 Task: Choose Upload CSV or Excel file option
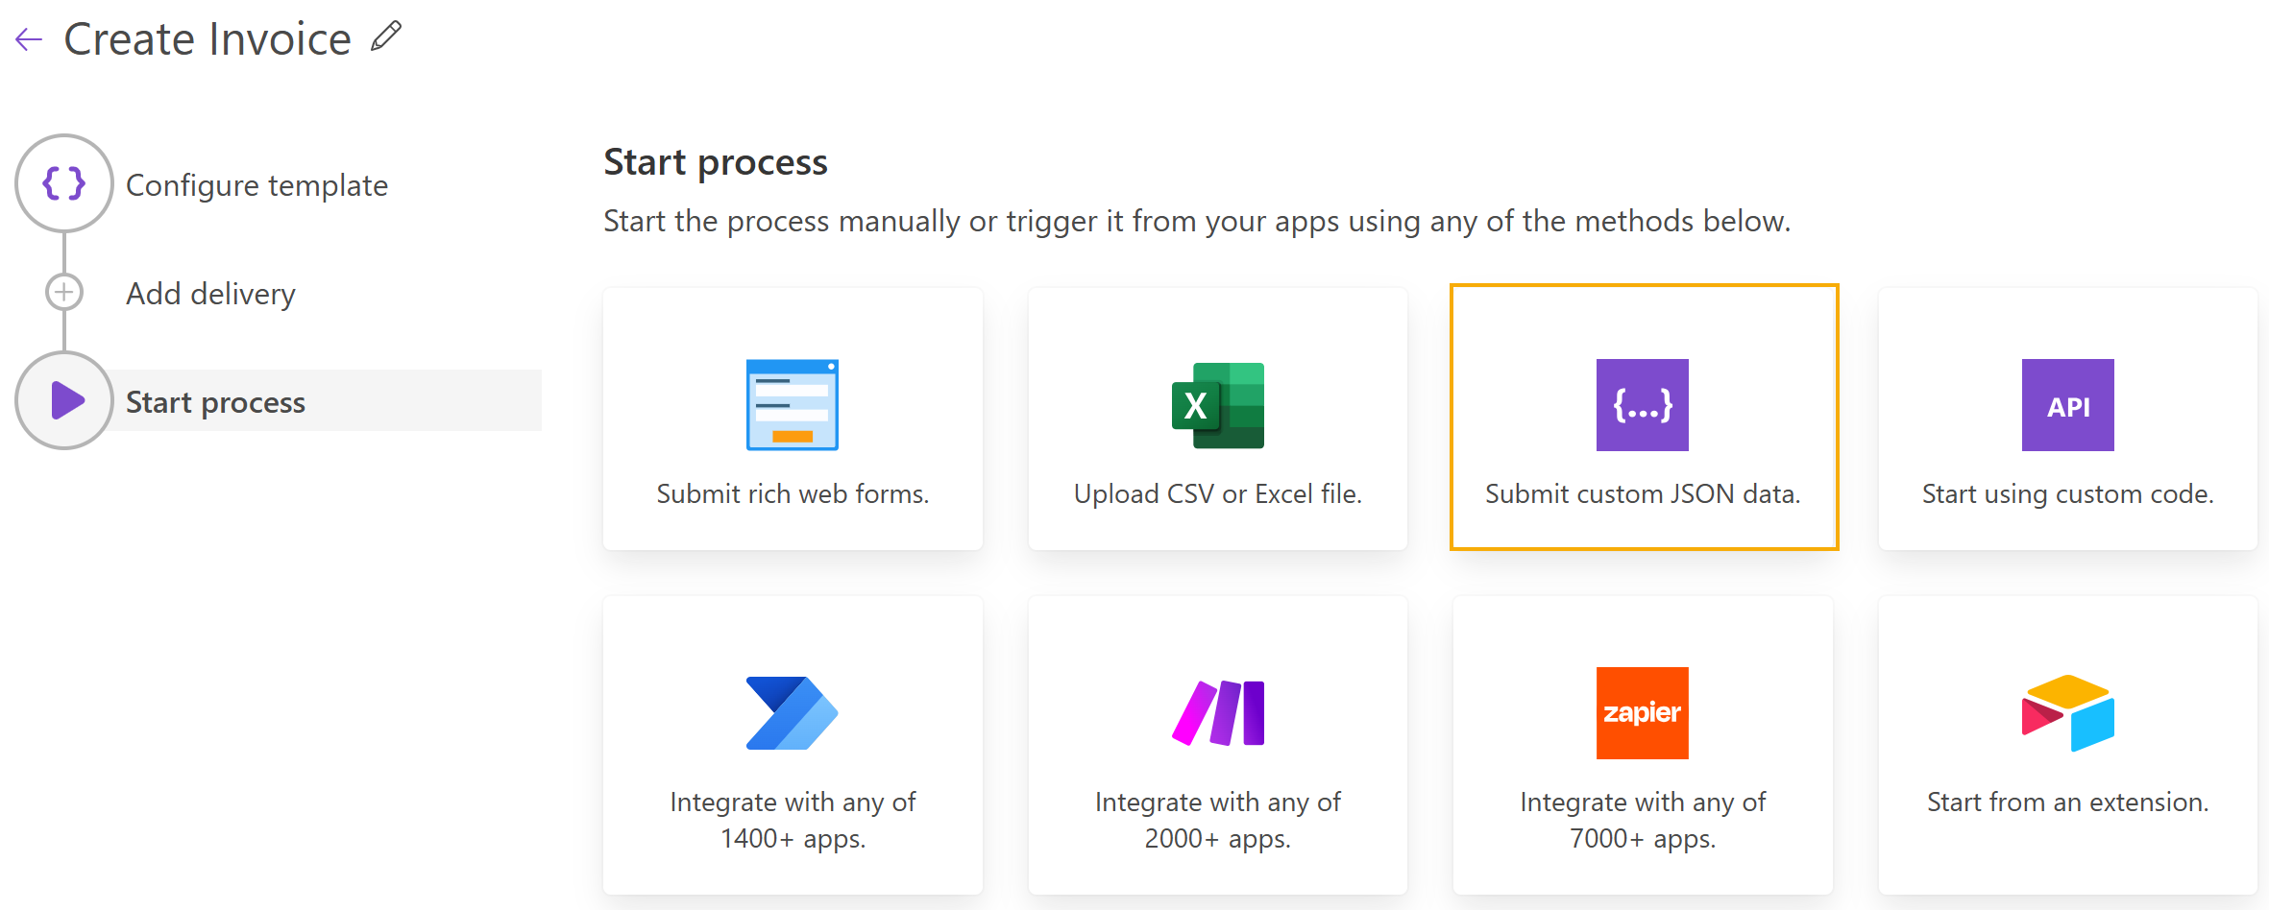1218,419
